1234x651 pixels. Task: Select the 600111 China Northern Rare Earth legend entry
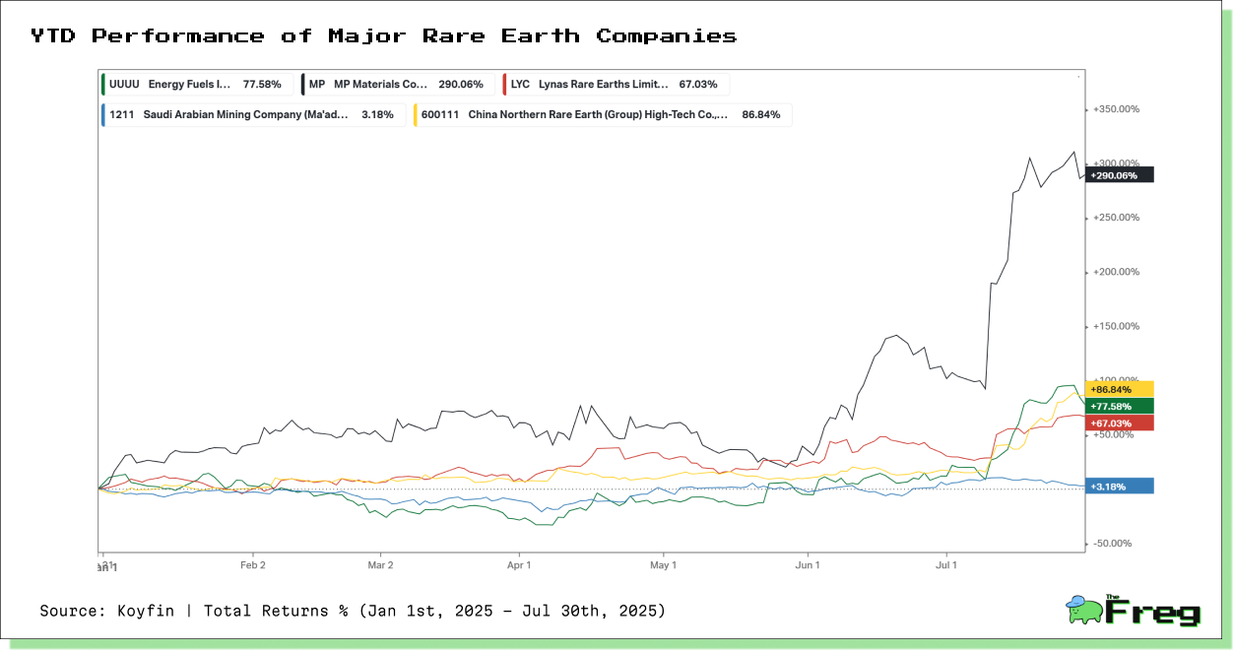[602, 114]
